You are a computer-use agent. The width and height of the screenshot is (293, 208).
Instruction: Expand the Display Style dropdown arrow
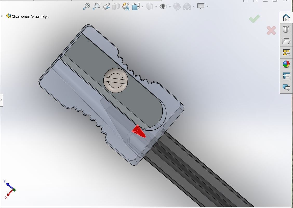156,6
